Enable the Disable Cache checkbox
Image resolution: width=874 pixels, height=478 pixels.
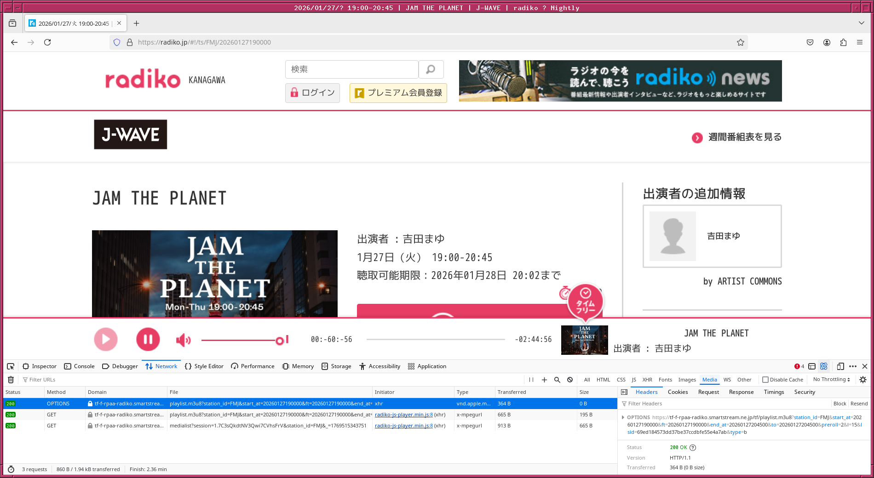click(765, 380)
